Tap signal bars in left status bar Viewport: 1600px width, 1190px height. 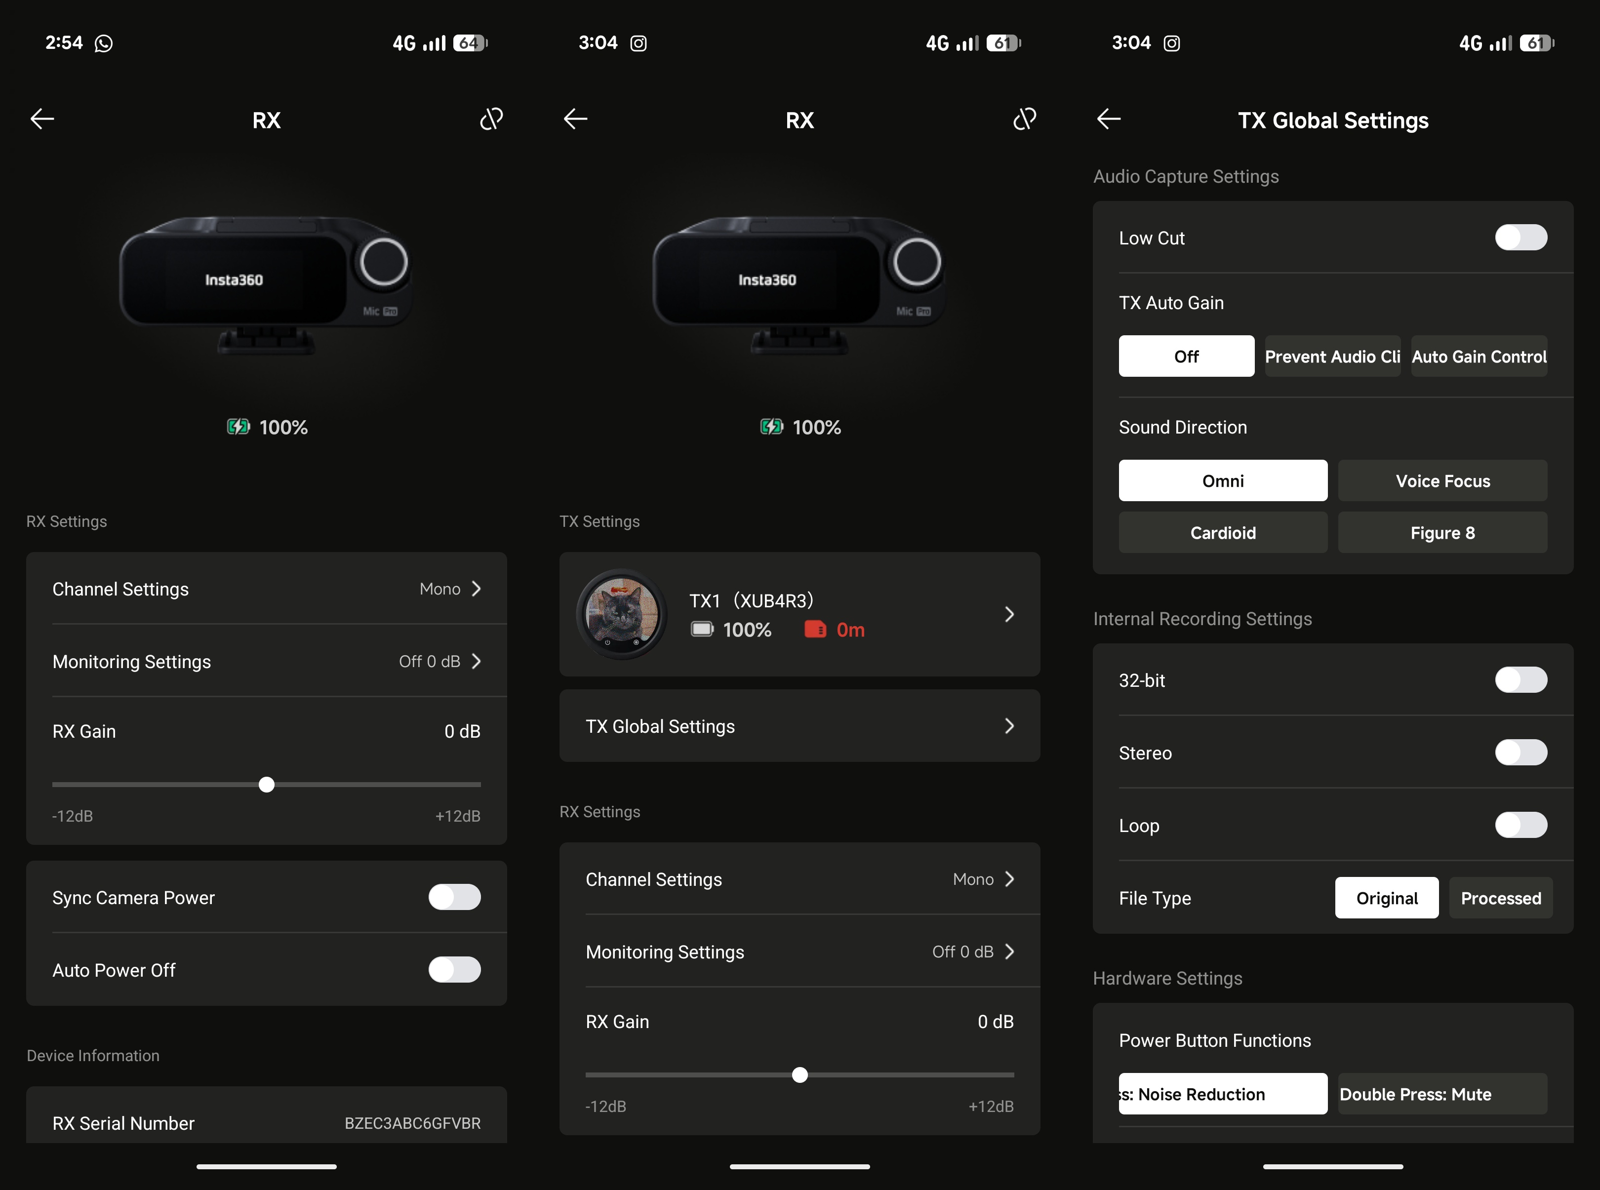[x=434, y=43]
